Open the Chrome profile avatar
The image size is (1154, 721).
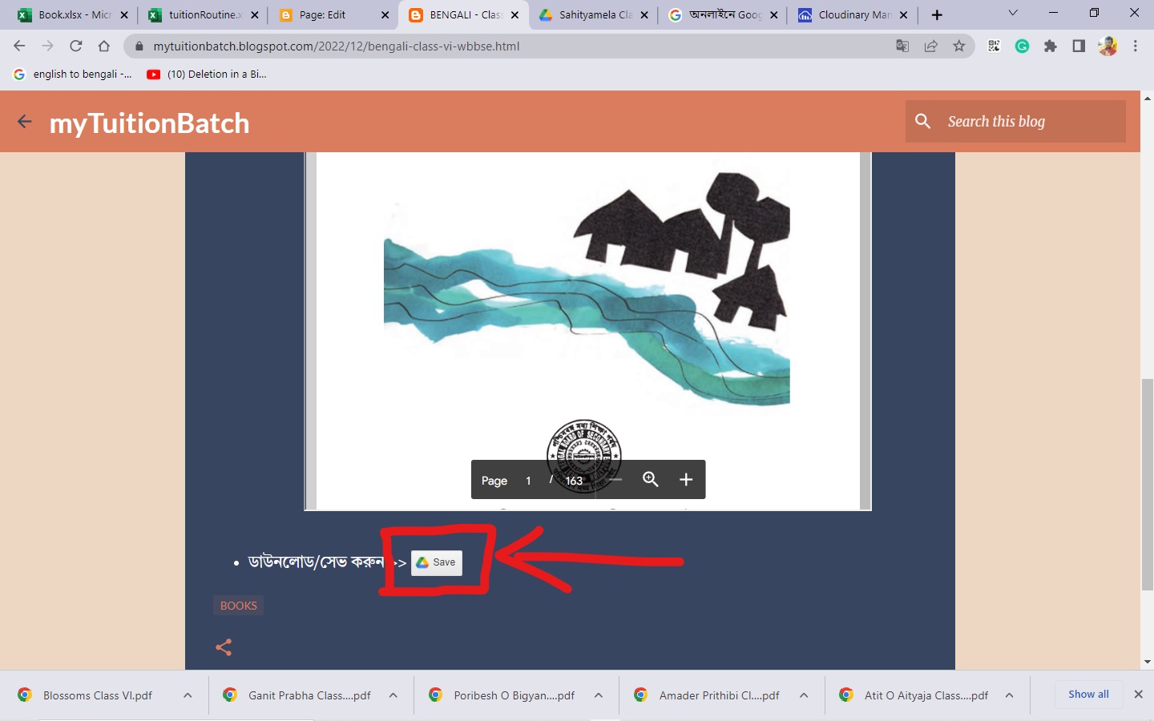[x=1108, y=46]
